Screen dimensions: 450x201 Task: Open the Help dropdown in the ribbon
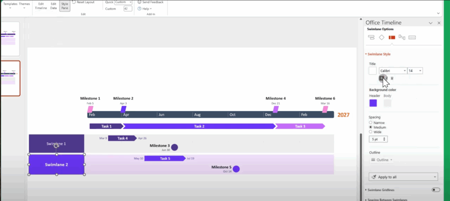[x=145, y=9]
